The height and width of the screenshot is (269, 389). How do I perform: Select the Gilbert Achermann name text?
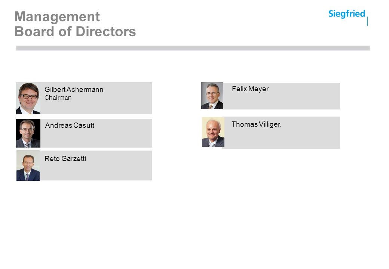click(x=74, y=89)
